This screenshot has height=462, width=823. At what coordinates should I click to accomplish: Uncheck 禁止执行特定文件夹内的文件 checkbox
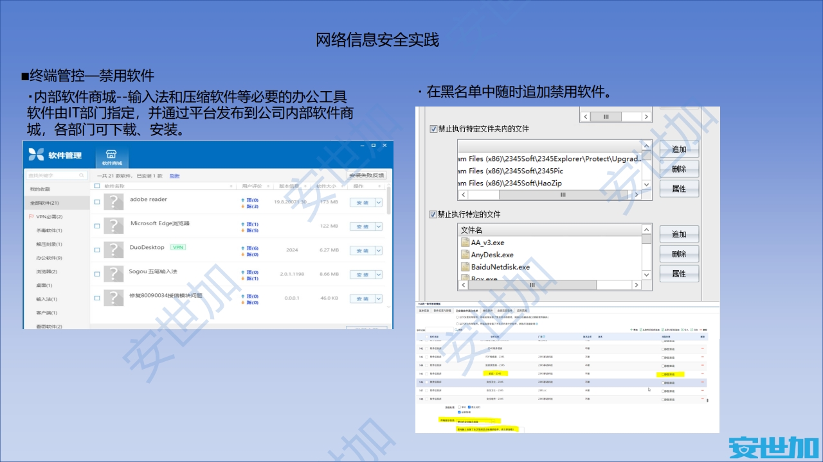coord(433,129)
